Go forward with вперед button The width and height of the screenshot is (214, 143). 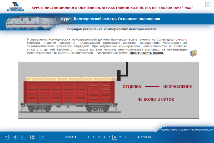tap(144, 137)
